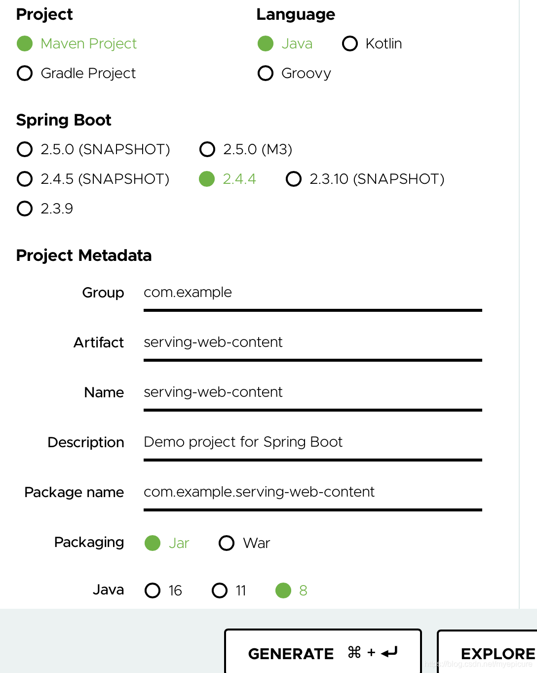Image resolution: width=537 pixels, height=673 pixels.
Task: Choose Spring Boot 2.4.5 (SNAPSHOT)
Action: tap(24, 179)
